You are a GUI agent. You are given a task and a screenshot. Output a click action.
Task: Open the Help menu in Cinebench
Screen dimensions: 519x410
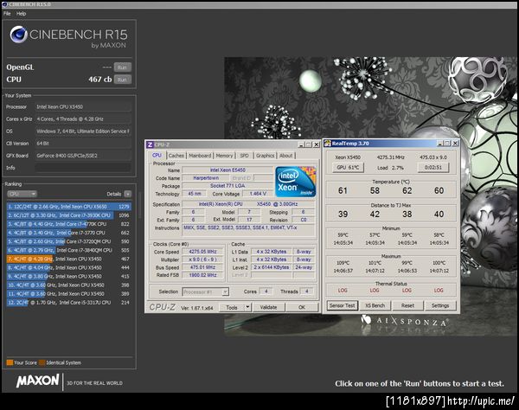click(x=21, y=14)
